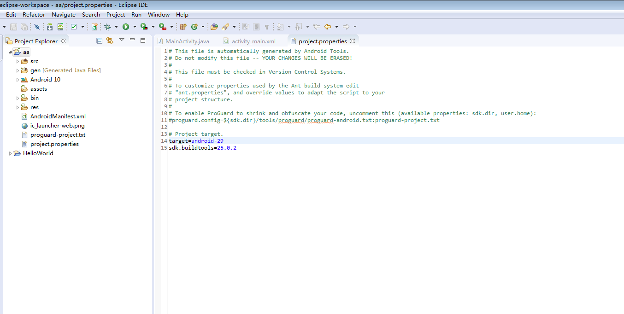Open the Android SDK Manager icon
624x314 pixels.
pos(49,27)
